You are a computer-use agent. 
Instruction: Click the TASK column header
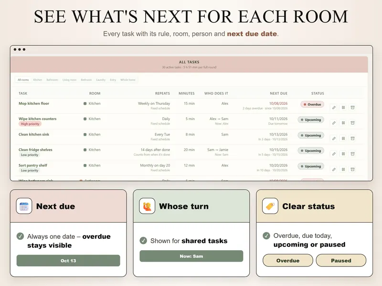click(23, 93)
